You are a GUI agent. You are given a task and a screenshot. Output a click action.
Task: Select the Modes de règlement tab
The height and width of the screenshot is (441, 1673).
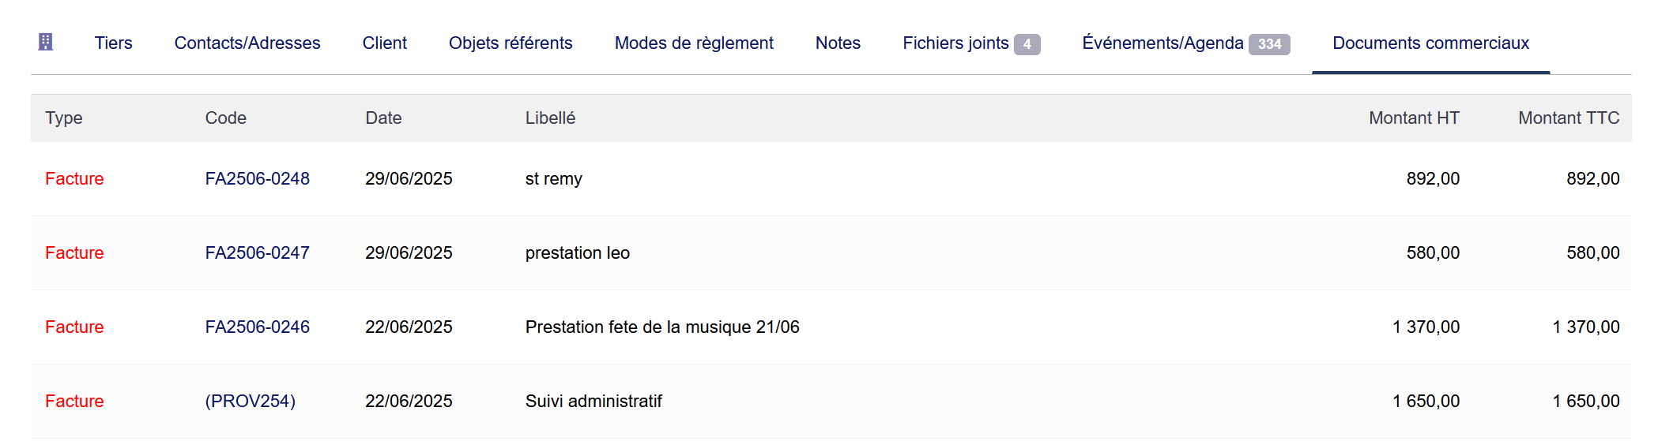[x=694, y=43]
